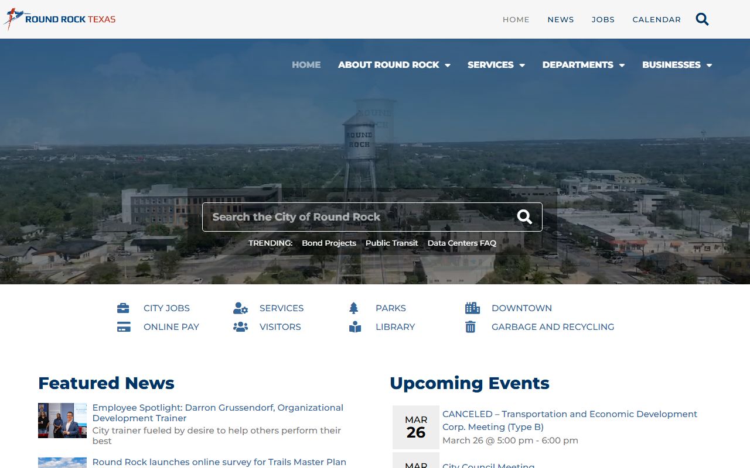
Task: Open Online Pay quick link
Action: point(171,327)
